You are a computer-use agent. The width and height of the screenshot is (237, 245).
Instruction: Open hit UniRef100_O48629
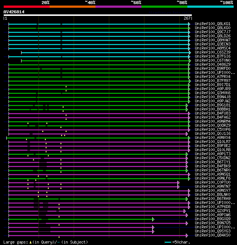point(213,64)
